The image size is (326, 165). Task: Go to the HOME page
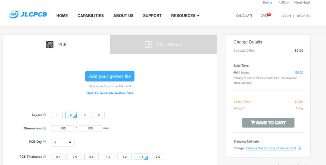[x=62, y=16]
